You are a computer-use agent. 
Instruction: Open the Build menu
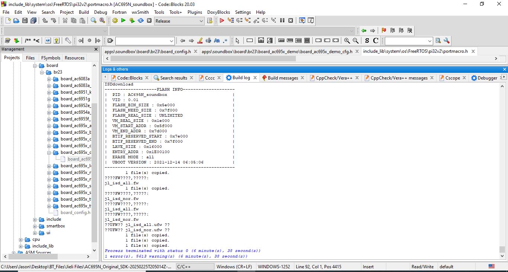tap(84, 12)
